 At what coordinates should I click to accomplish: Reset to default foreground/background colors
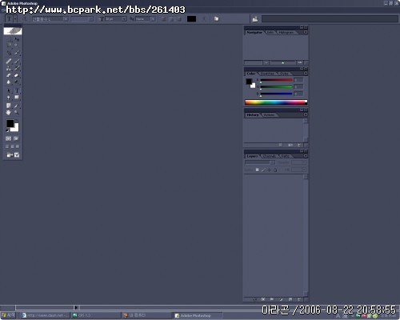tap(7, 130)
